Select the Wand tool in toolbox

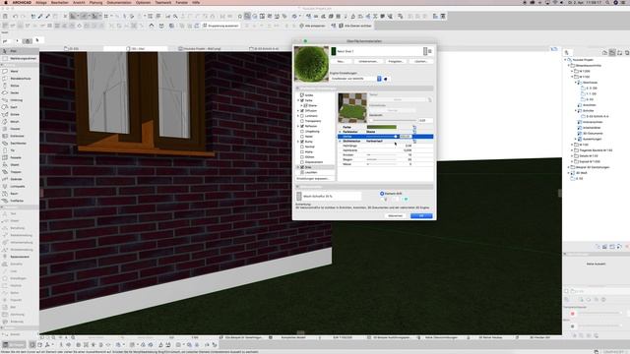pyautogui.click(x=19, y=71)
